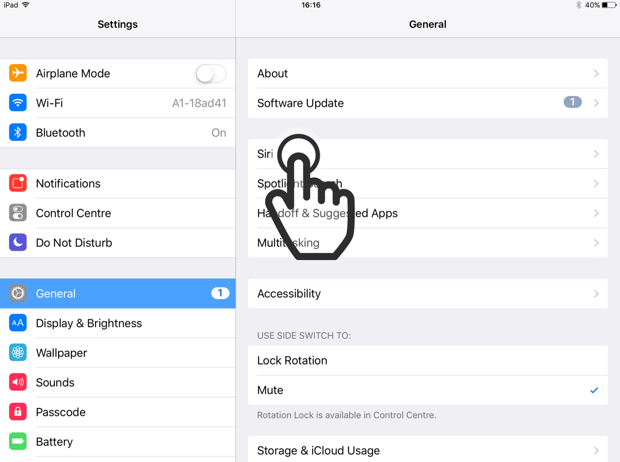The height and width of the screenshot is (462, 620).
Task: Tap the Software Update badge showing 1
Action: pyautogui.click(x=572, y=102)
